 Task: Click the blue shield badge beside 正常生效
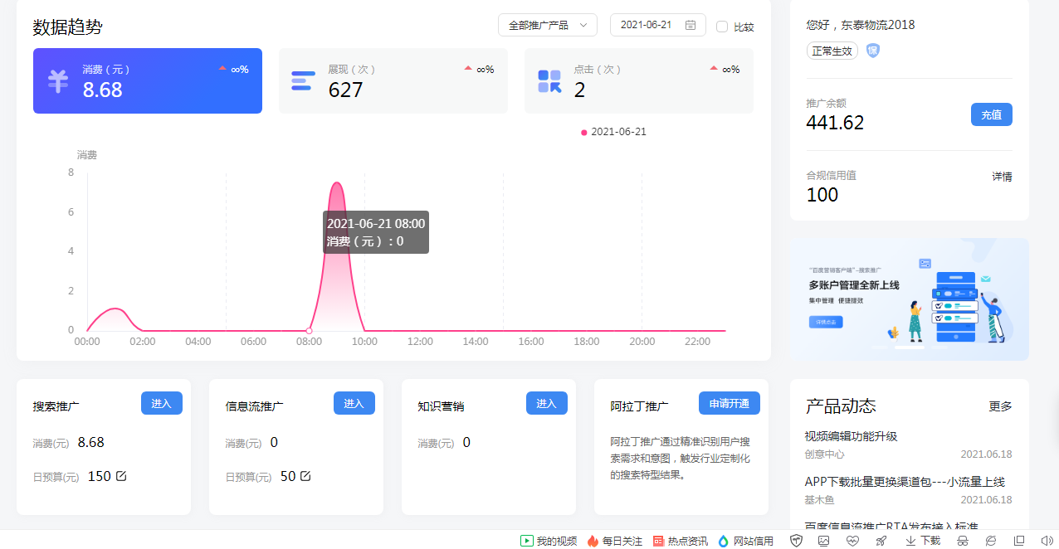(x=873, y=51)
